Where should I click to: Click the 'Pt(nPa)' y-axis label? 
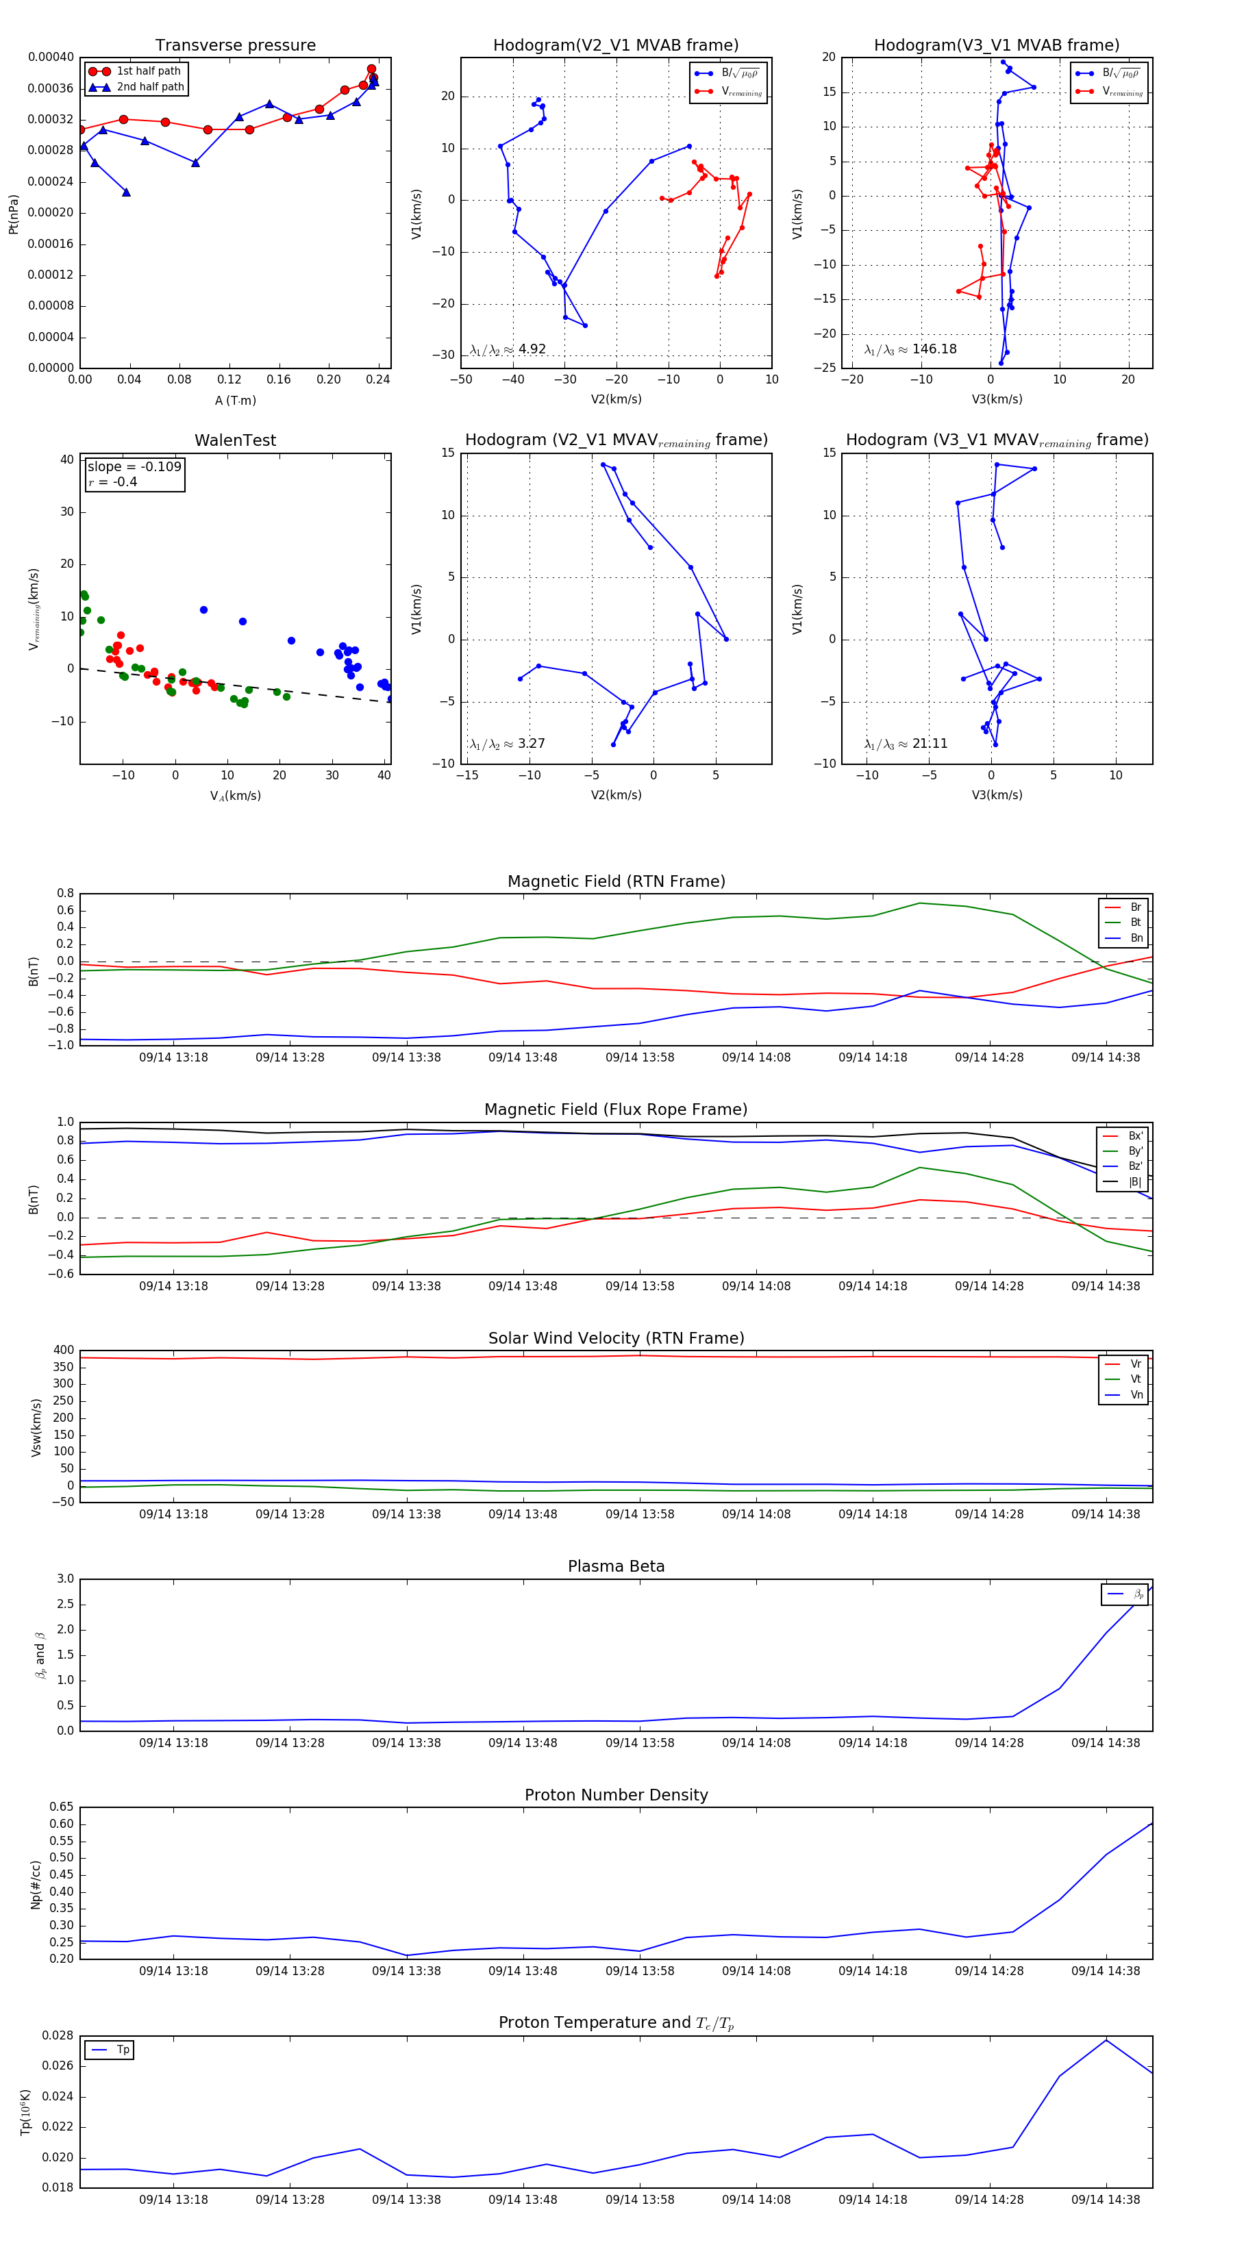click(x=13, y=213)
